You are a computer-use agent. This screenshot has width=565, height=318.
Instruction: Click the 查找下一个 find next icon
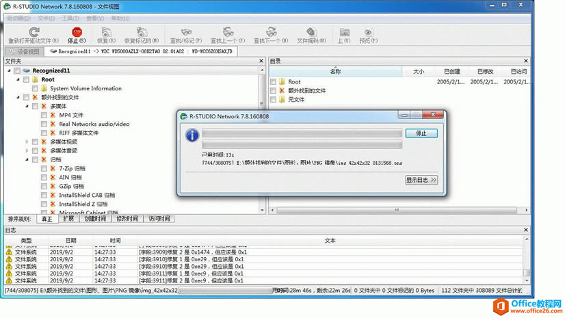pos(271,32)
